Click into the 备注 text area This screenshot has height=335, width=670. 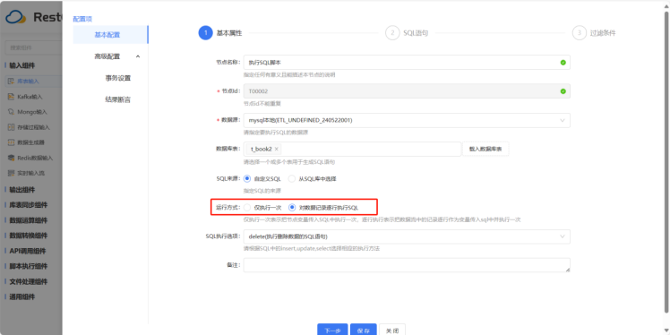[407, 265]
